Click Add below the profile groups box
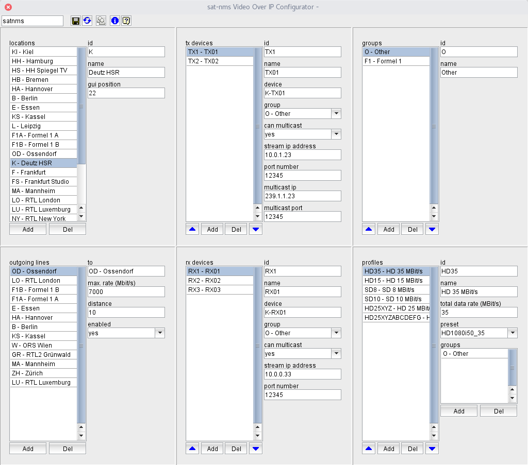Image resolution: width=528 pixels, height=465 pixels. point(458,410)
